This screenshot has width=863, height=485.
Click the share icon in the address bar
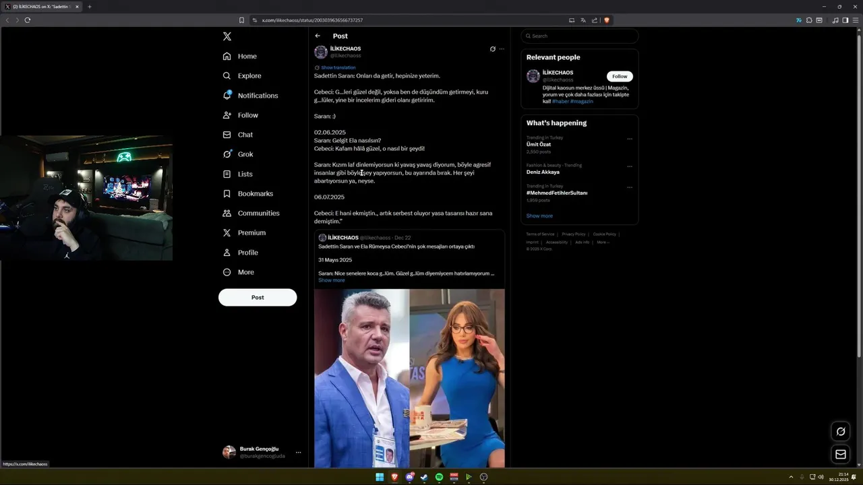(x=595, y=20)
